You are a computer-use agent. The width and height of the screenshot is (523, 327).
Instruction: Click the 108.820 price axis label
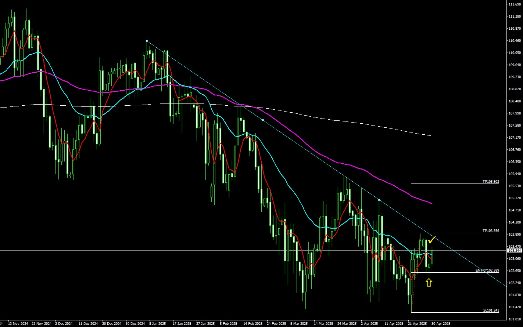coord(515,89)
